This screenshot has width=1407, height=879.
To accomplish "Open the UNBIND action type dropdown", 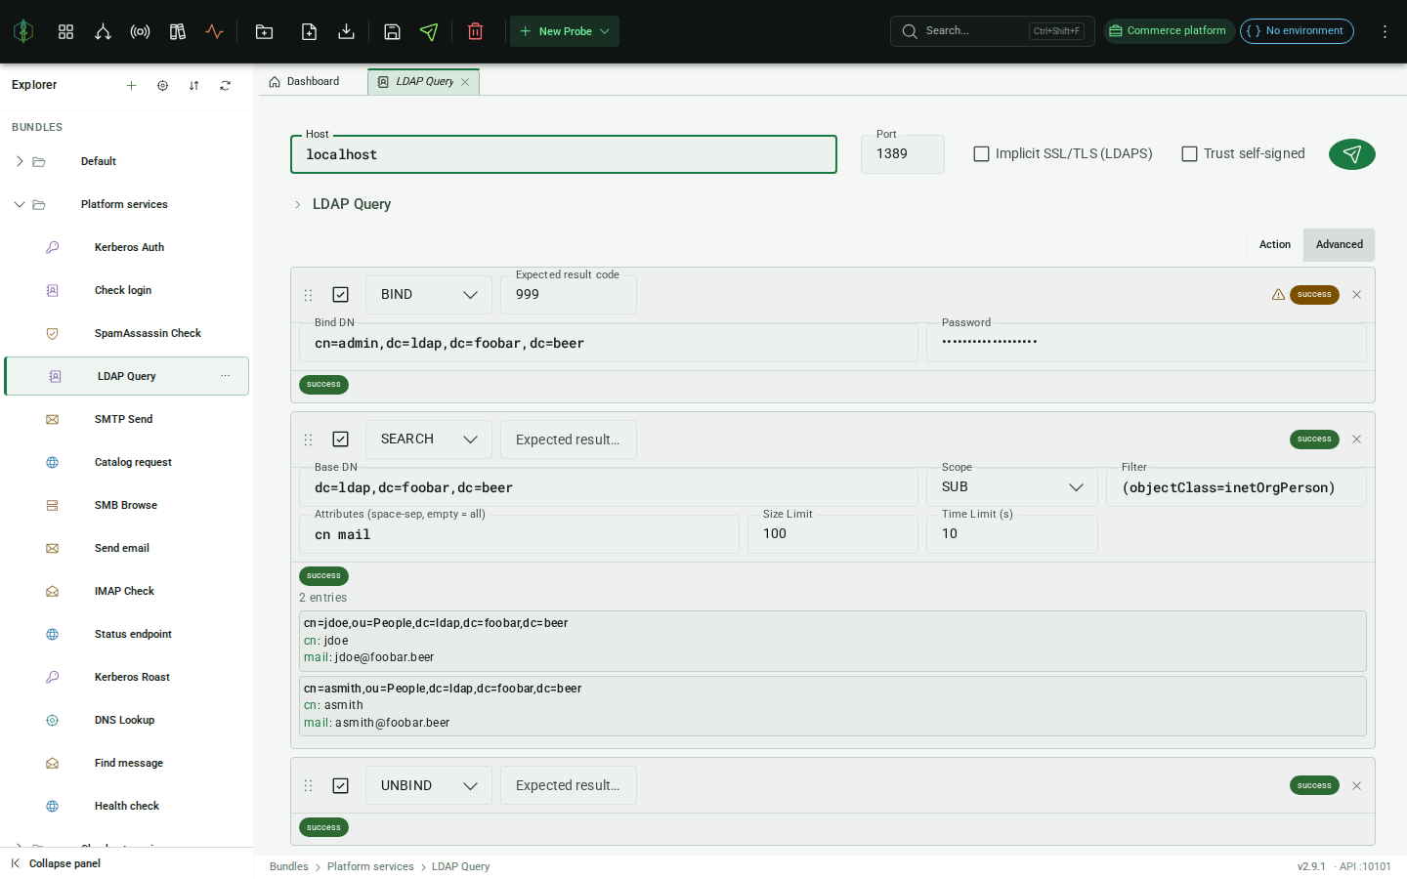I will point(429,785).
